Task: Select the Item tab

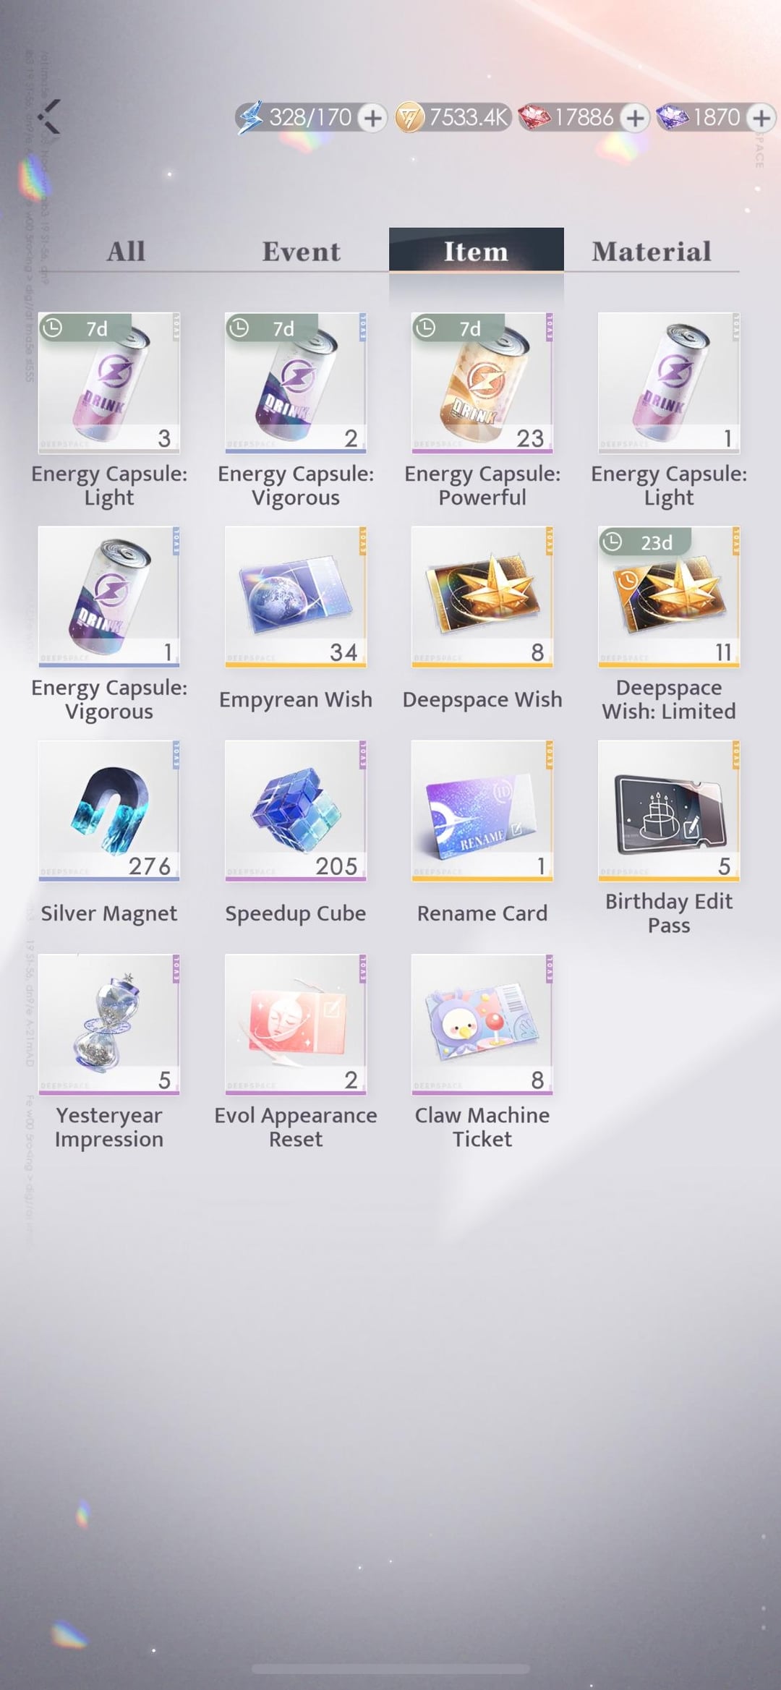Action: 477,249
